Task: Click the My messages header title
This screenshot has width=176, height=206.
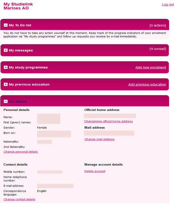Action: coord(21,50)
